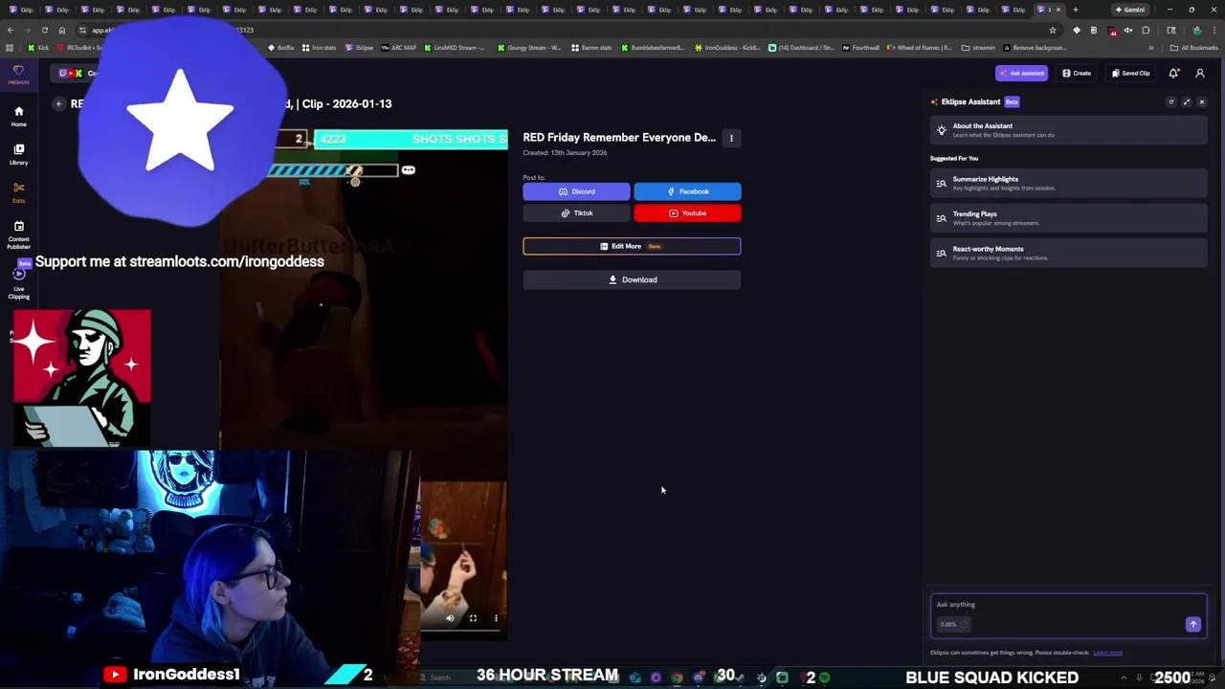Reload the page in the browser

point(44,30)
